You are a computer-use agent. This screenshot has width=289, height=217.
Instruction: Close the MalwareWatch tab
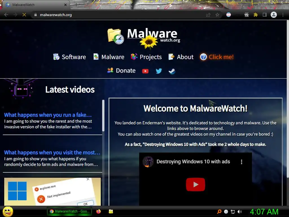click(65, 5)
